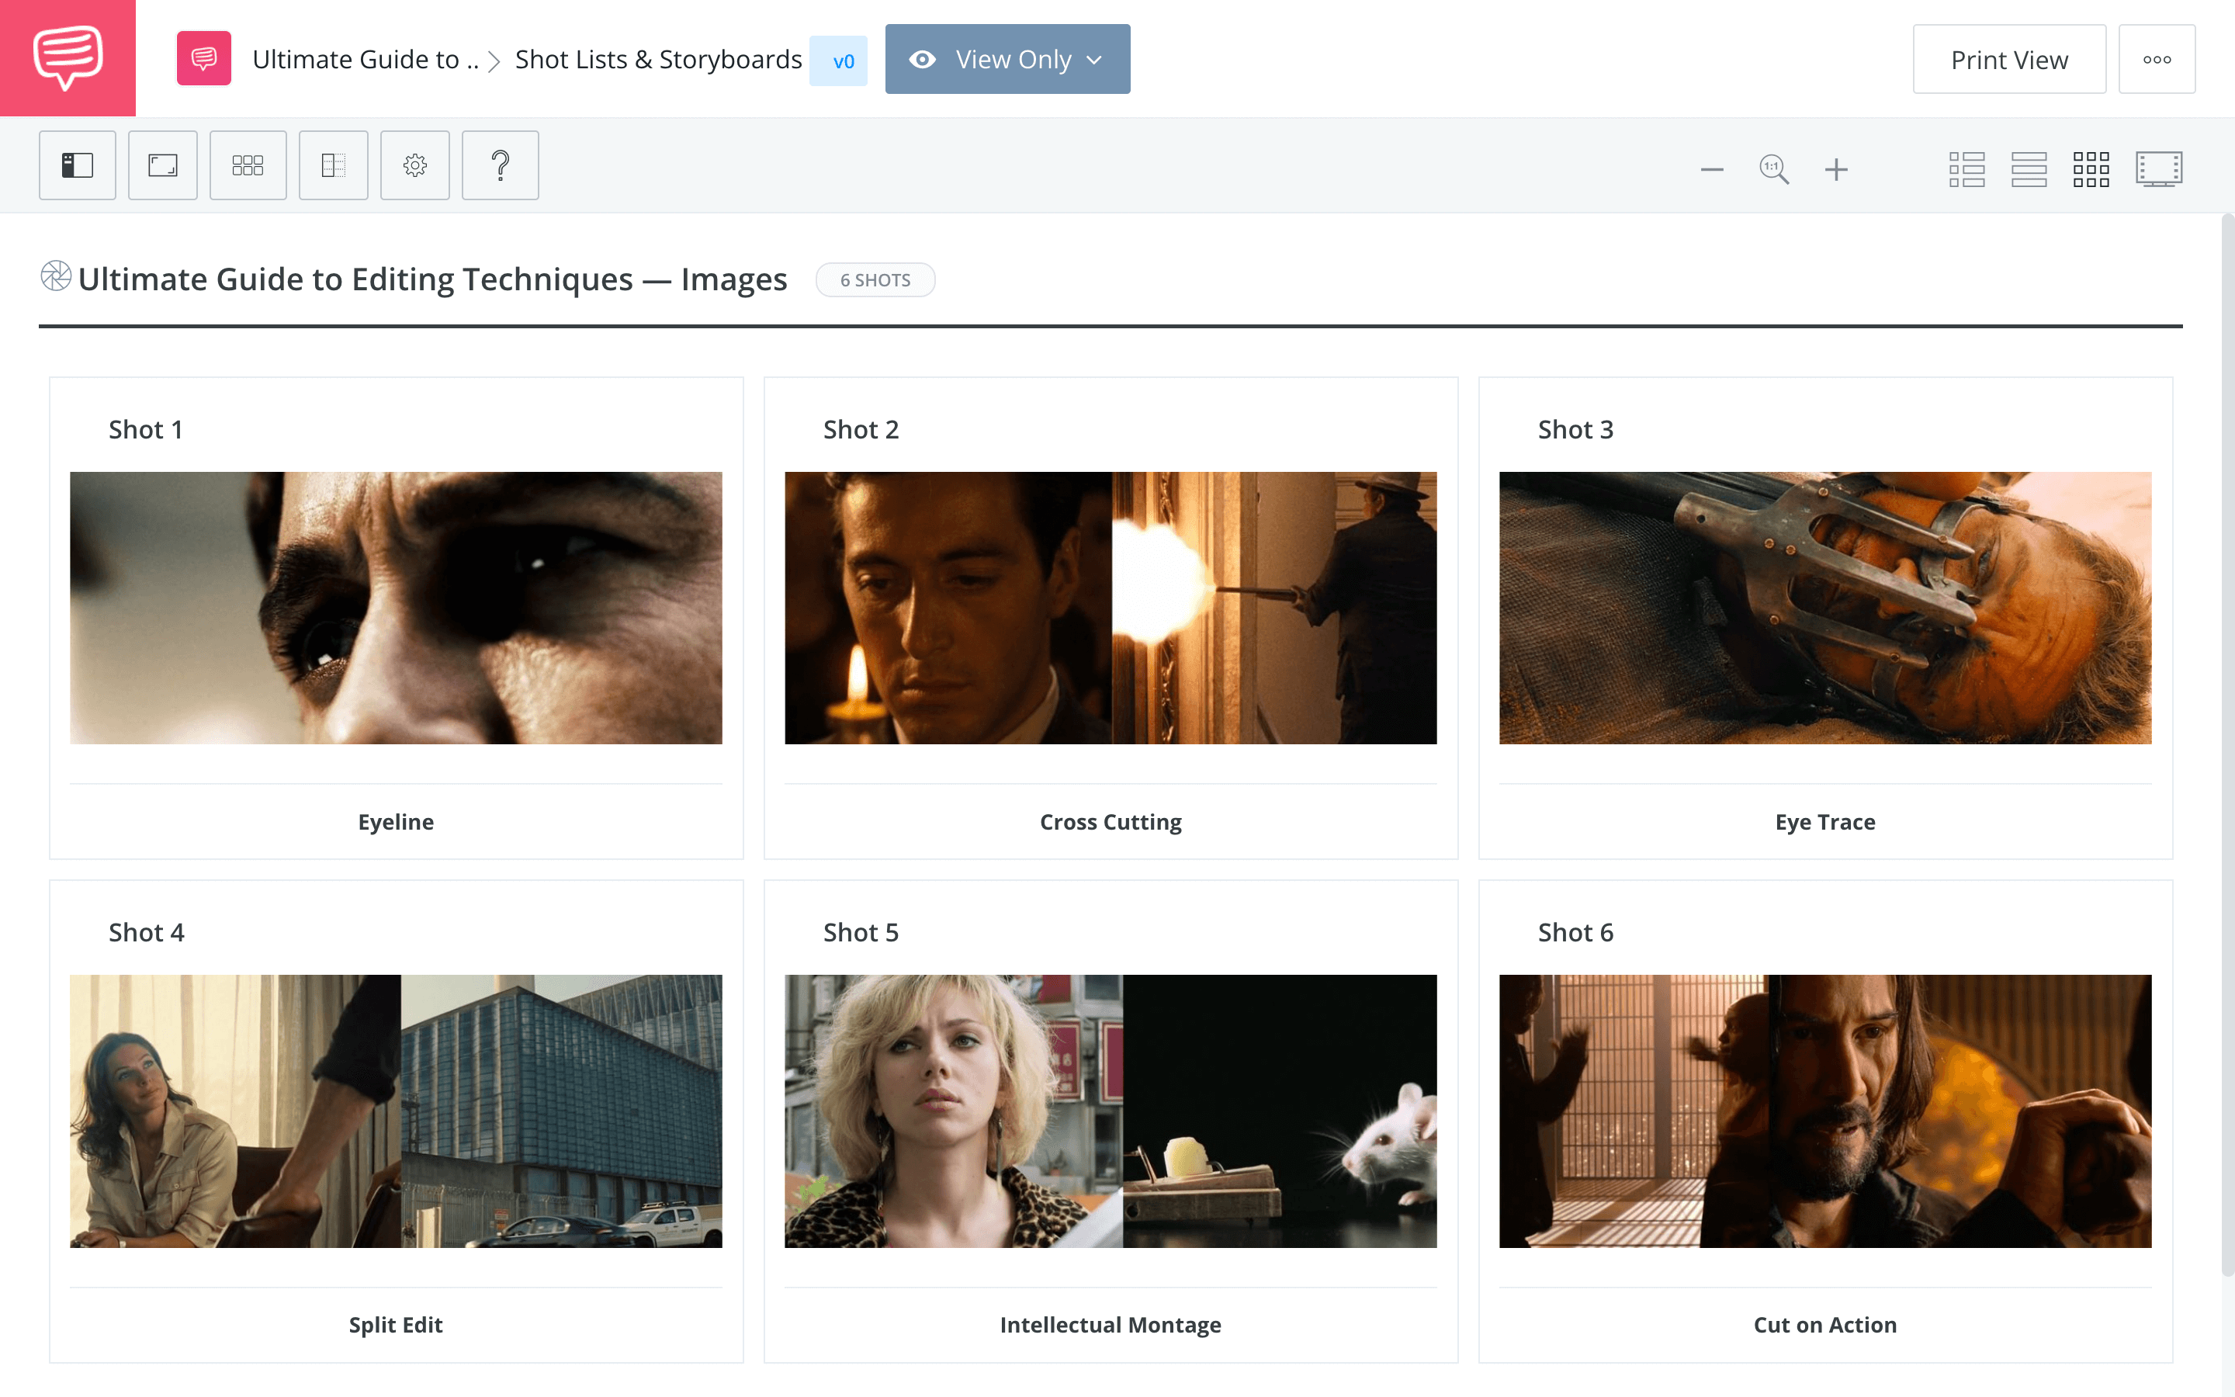Click the storyboard title text
This screenshot has width=2235, height=1397.
click(x=432, y=279)
